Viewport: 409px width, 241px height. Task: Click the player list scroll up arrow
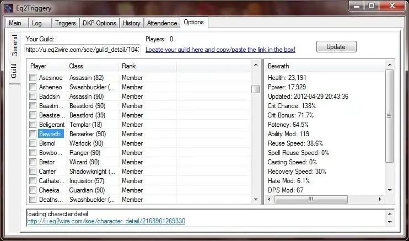pos(256,65)
